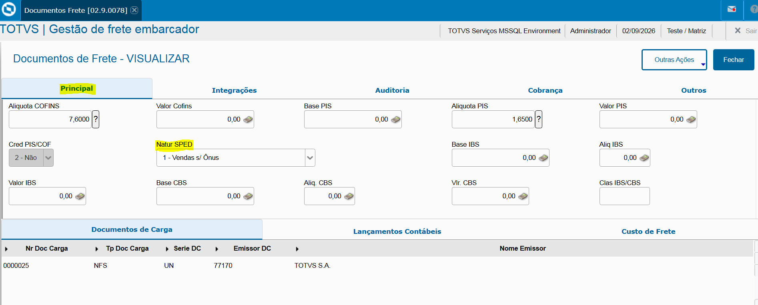
Task: Switch to the Cobrança tab
Action: [x=545, y=90]
